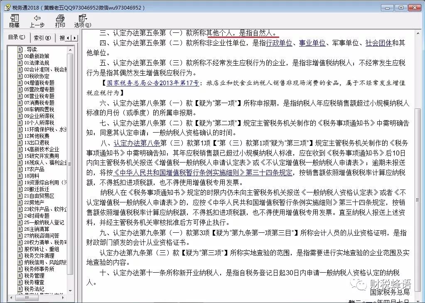Image resolution: width=425 pixels, height=303 pixels.
Task: Open the 13出口退税 topic
Action: 37,143
